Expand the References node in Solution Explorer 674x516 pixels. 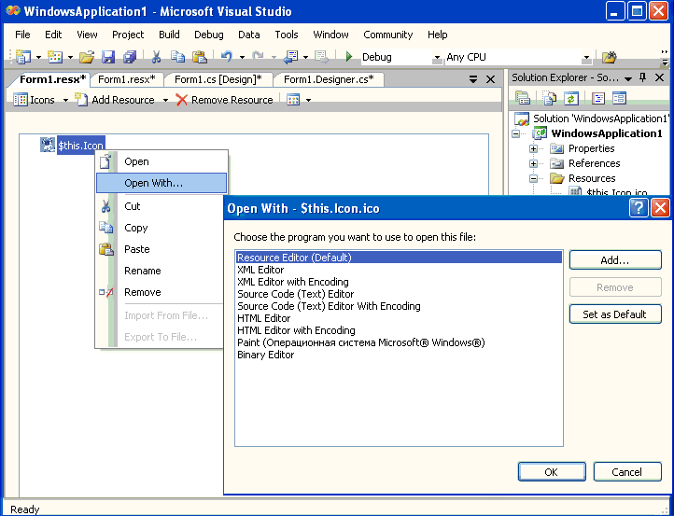[x=533, y=163]
